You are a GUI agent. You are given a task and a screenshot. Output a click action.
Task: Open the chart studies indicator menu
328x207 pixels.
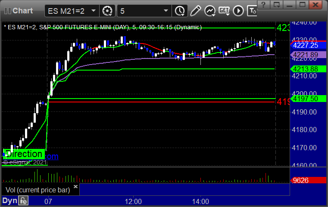tap(210, 11)
